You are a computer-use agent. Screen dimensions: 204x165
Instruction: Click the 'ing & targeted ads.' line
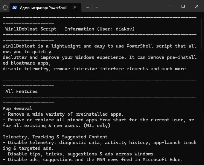(x=28, y=148)
